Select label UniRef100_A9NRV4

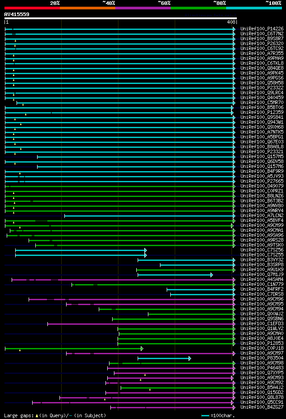[262, 210]
